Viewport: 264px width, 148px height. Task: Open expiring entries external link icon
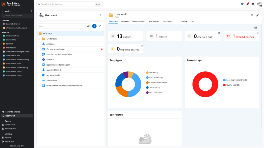point(142,46)
